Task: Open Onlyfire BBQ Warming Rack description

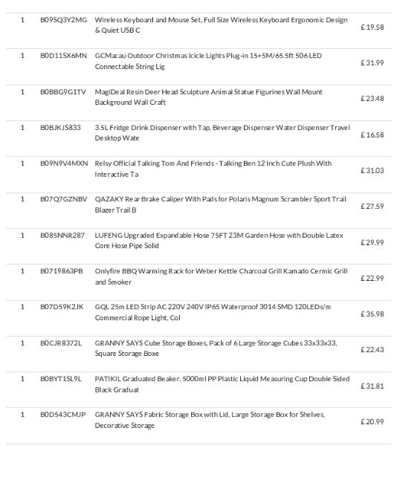Action: click(x=222, y=276)
